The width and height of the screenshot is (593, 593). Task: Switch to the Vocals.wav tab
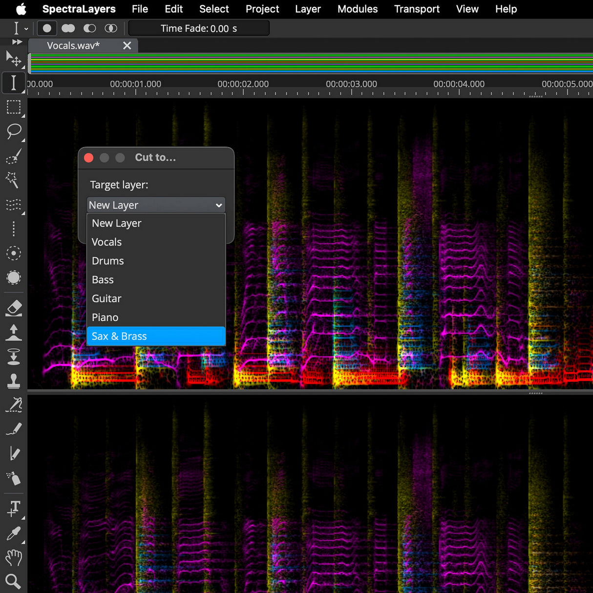coord(72,45)
